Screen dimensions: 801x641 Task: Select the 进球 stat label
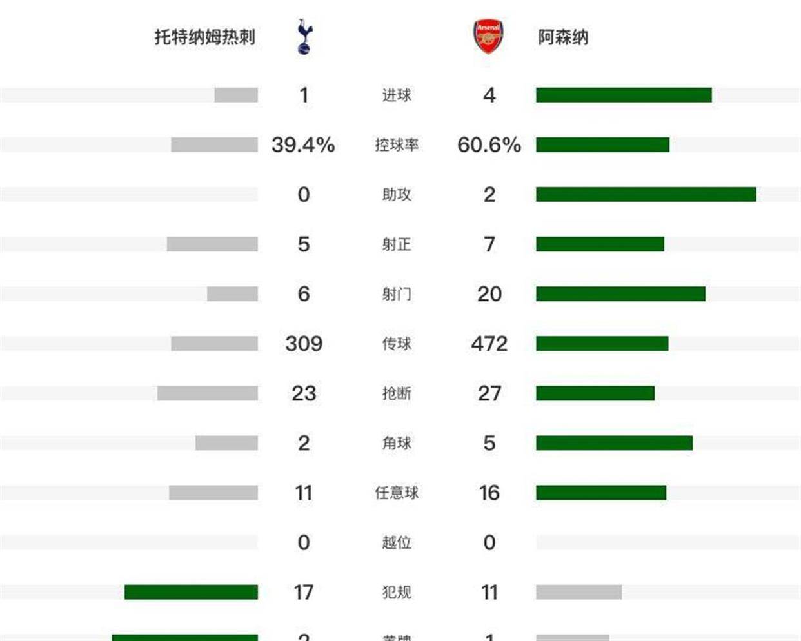(397, 95)
